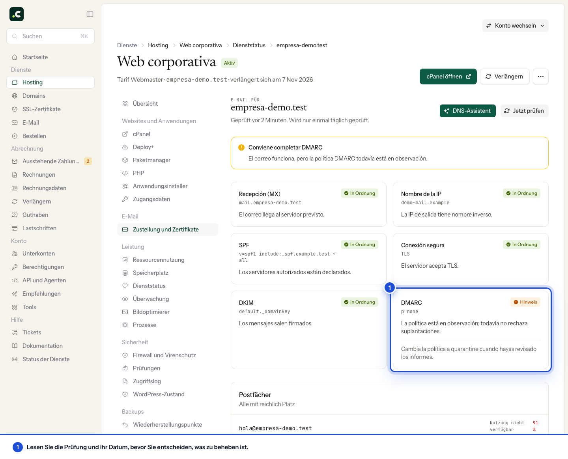
Task: Click the Zugriffslog document icon
Action: 125,381
